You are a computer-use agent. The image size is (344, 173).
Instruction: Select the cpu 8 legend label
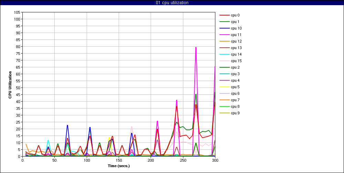[x=235, y=106]
